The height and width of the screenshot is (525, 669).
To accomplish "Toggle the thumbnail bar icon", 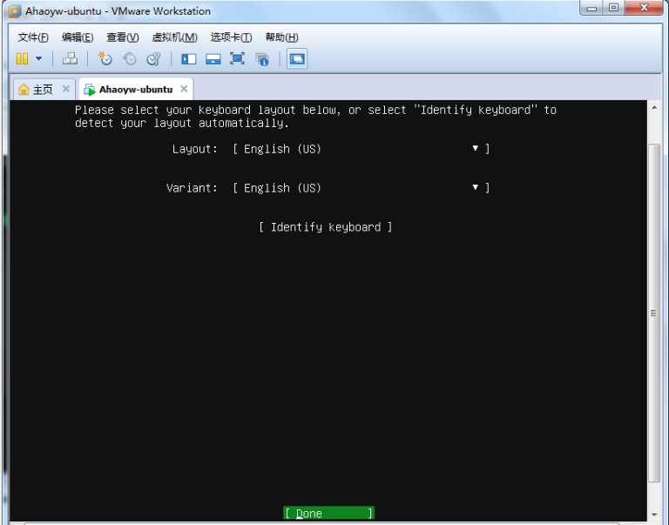I will pyautogui.click(x=213, y=58).
